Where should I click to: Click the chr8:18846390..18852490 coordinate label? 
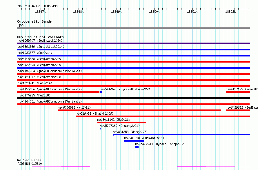tap(37, 6)
